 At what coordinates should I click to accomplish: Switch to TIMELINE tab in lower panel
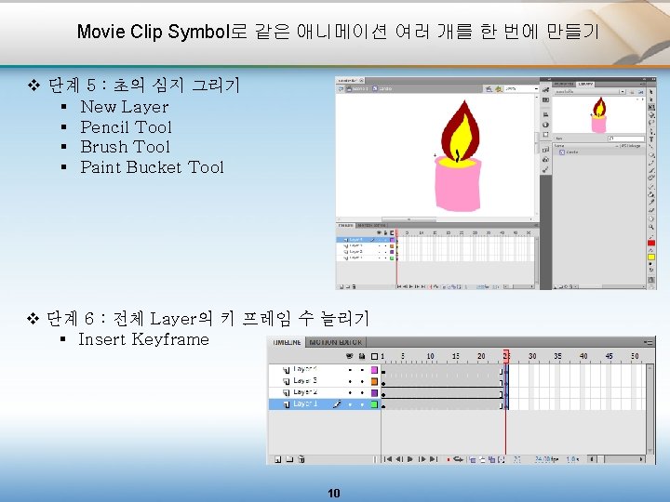[x=287, y=342]
